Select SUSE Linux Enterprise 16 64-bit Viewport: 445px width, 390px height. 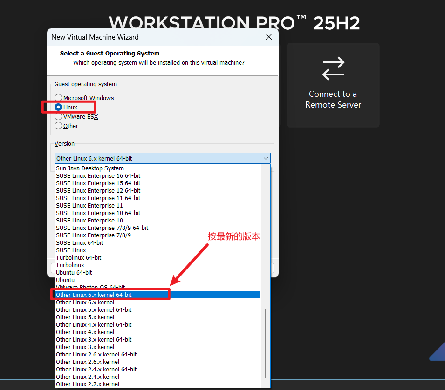click(x=158, y=176)
